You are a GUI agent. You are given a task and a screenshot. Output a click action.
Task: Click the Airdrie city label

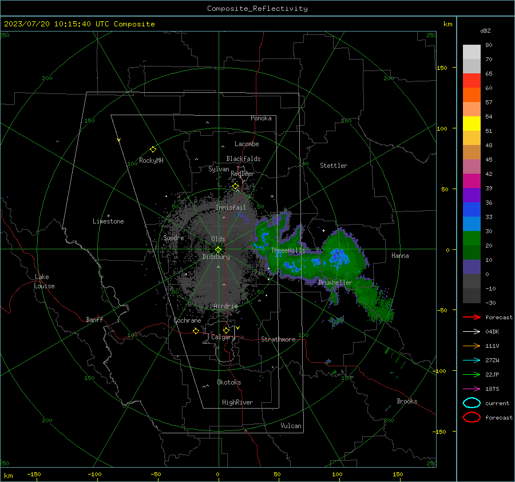pyautogui.click(x=225, y=306)
